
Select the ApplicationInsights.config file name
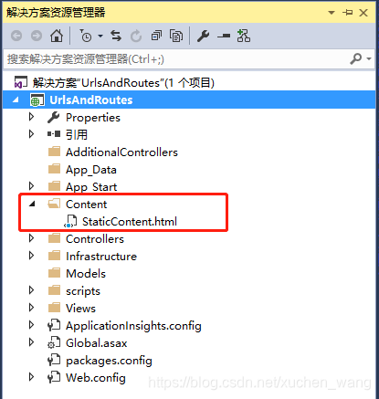[133, 326]
